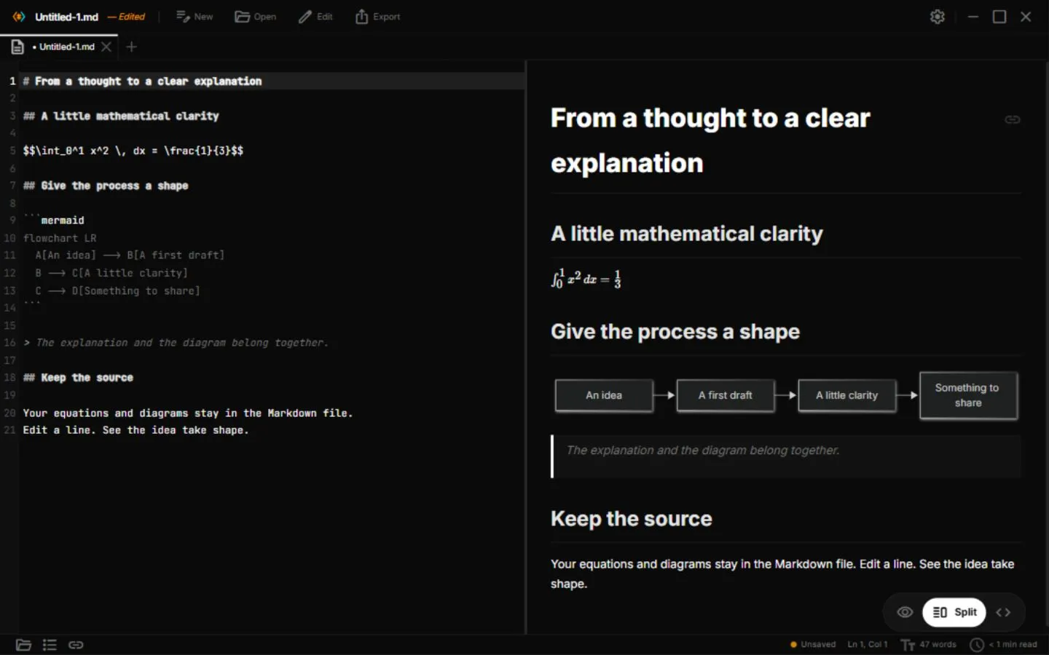Click '## Keep the source' in editor
This screenshot has width=1049, height=655.
(78, 378)
